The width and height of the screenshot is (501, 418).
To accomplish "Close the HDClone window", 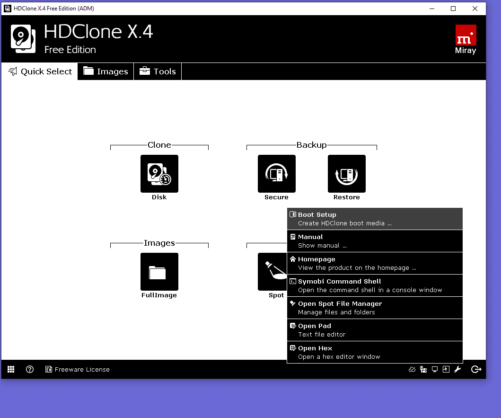I will pos(475,9).
